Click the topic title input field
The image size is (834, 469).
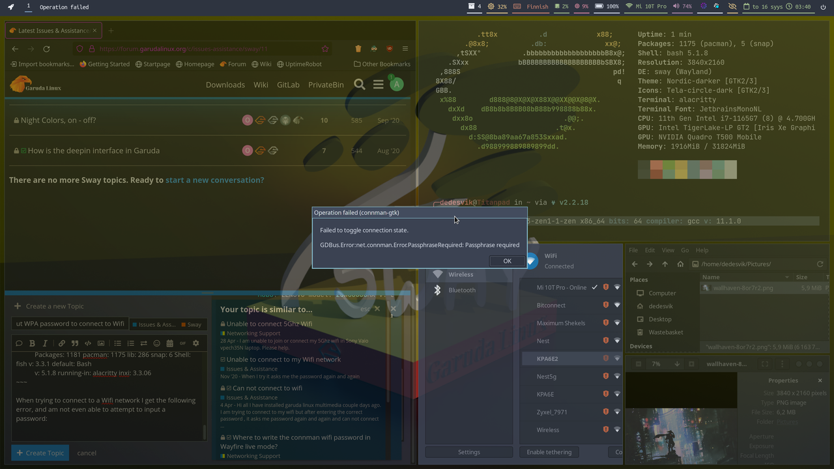pyautogui.click(x=70, y=324)
